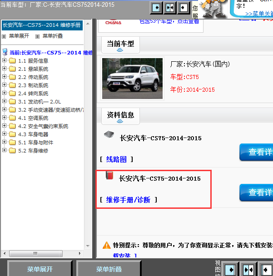Click the >>菜单关 link at top right
This screenshot has width=273, height=276.
(x=259, y=14)
